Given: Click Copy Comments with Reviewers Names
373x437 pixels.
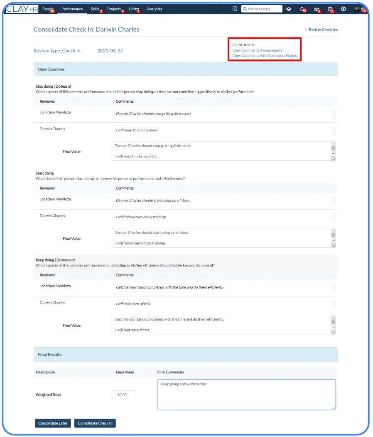Looking at the screenshot, I should 265,56.
